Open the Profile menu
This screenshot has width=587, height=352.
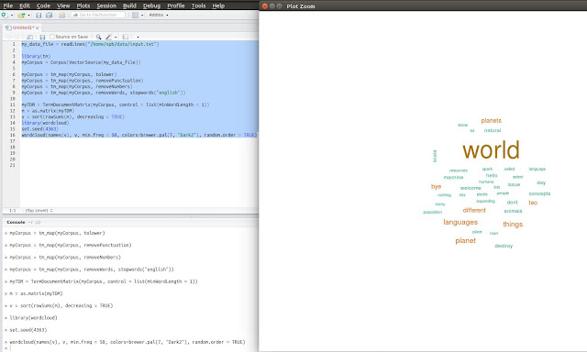tap(176, 5)
